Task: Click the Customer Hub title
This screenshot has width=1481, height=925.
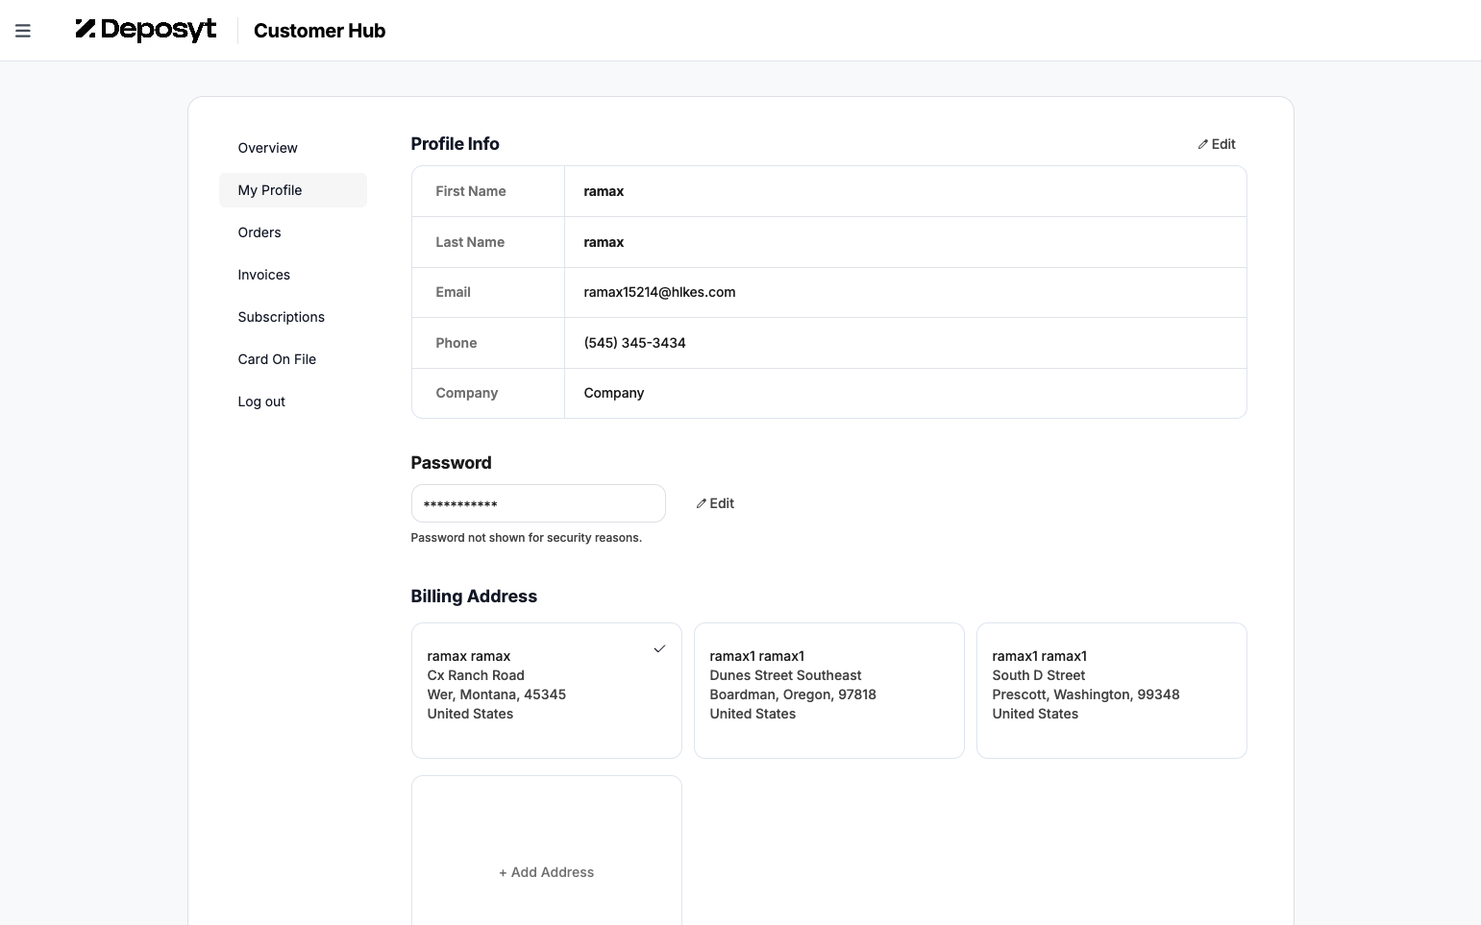Action: [x=319, y=31]
